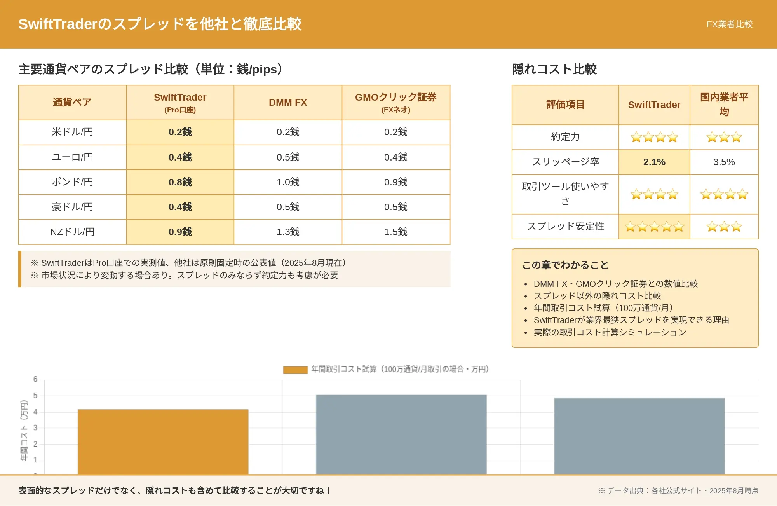This screenshot has width=777, height=506.
Task: Click the GMOクリック証券 column header
Action: (396, 103)
